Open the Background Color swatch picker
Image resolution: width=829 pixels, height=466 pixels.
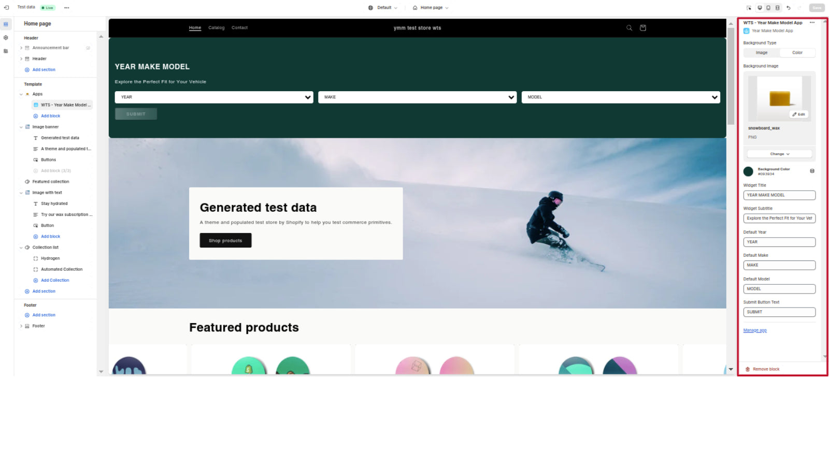748,171
